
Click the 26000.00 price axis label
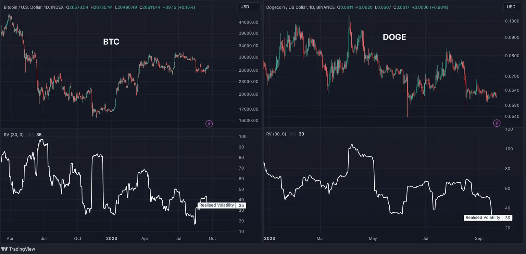pyautogui.click(x=249, y=70)
